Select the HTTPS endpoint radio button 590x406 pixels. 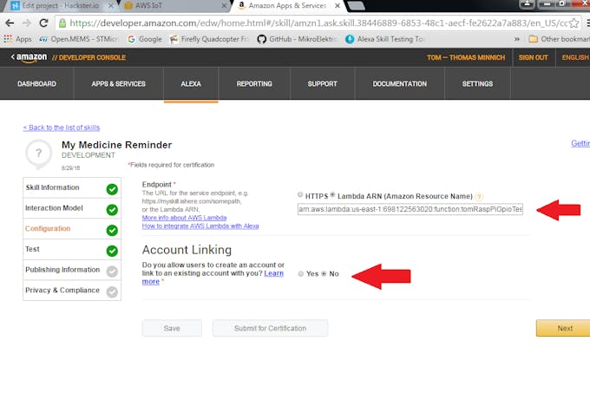[300, 194]
